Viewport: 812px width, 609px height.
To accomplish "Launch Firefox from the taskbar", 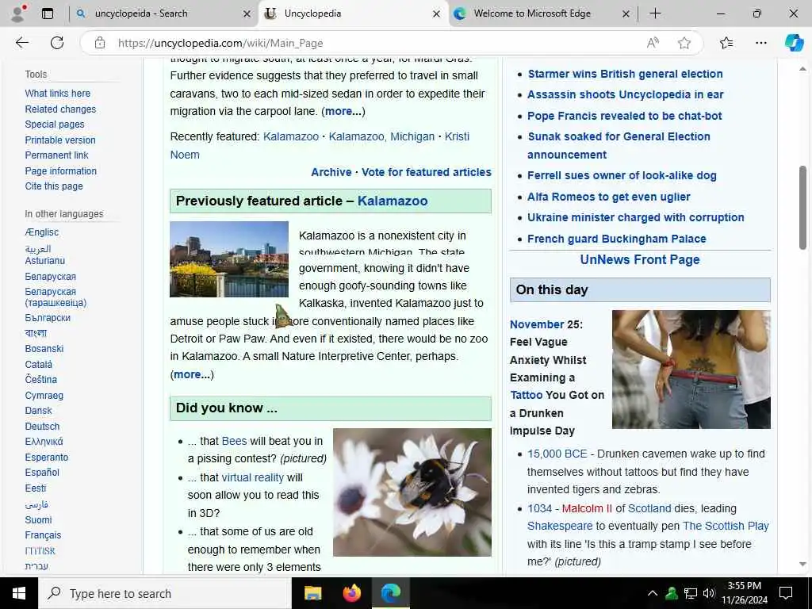I will point(351,593).
